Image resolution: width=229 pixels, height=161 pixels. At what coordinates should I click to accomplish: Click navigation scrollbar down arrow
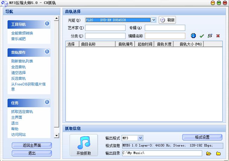(x=56, y=135)
